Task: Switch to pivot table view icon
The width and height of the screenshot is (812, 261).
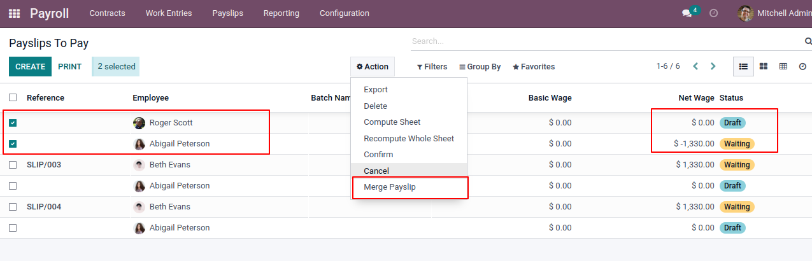Action: click(783, 66)
